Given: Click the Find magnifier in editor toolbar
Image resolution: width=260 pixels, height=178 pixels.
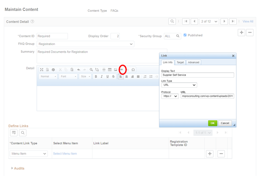Looking at the screenshot, I should click(91, 69).
